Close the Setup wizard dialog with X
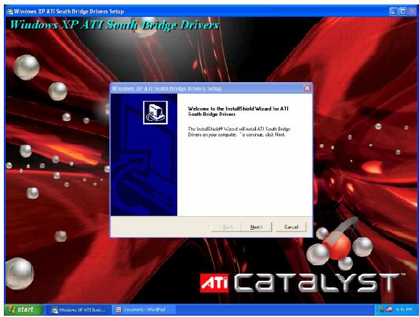 pyautogui.click(x=307, y=88)
